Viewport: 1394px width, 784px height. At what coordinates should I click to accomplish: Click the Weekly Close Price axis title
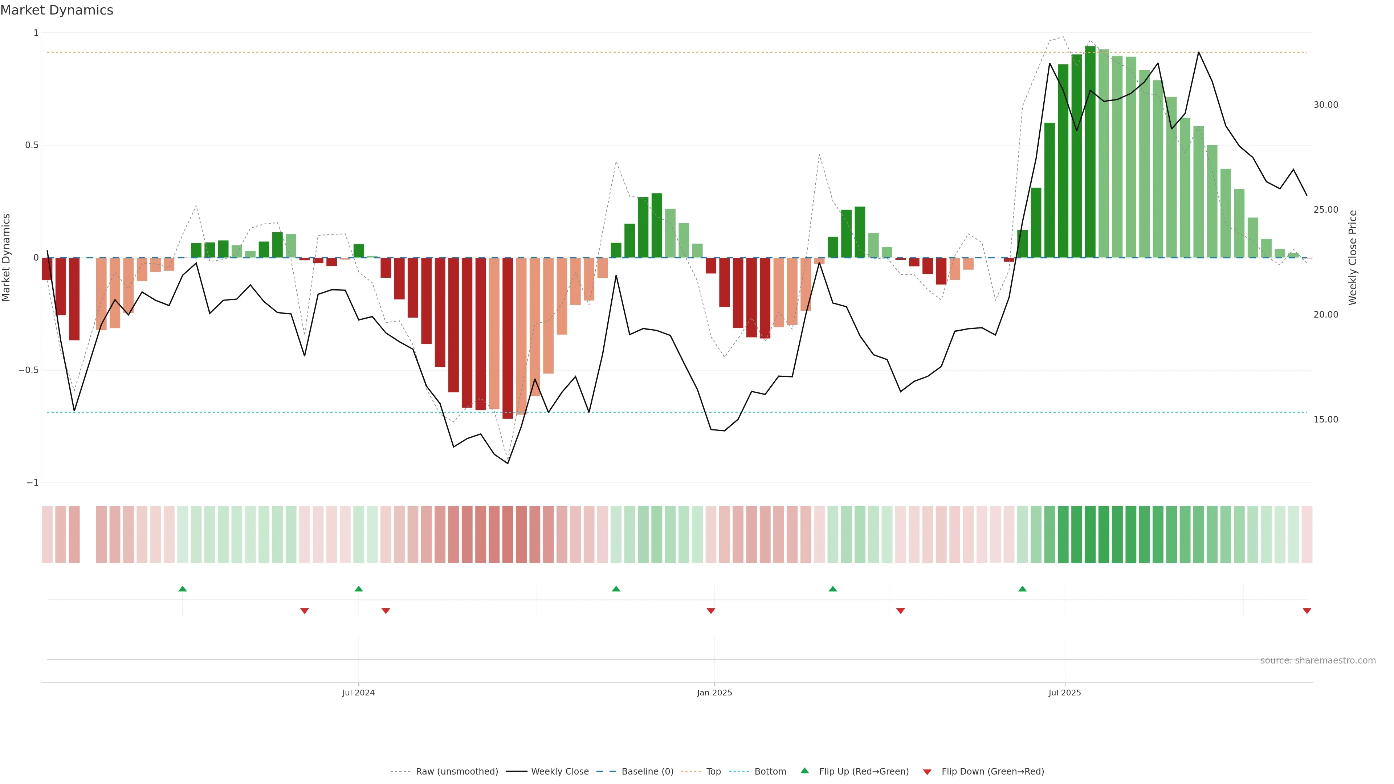coord(1352,258)
